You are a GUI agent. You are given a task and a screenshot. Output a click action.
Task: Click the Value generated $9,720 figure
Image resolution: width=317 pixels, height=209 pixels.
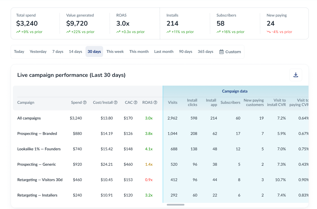click(77, 23)
